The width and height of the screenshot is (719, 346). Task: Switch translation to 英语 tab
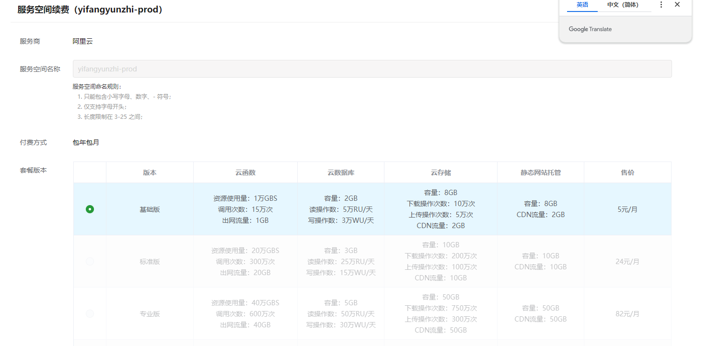coord(582,5)
